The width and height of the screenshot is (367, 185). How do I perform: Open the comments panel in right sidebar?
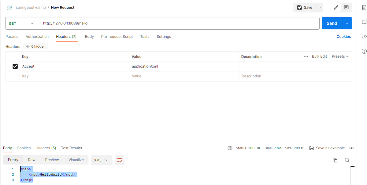pyautogui.click(x=364, y=22)
